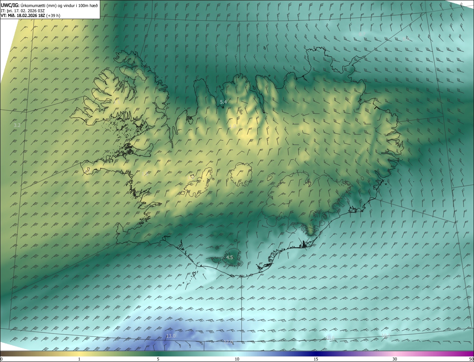Click the 5 tick label on legend

[158, 359]
